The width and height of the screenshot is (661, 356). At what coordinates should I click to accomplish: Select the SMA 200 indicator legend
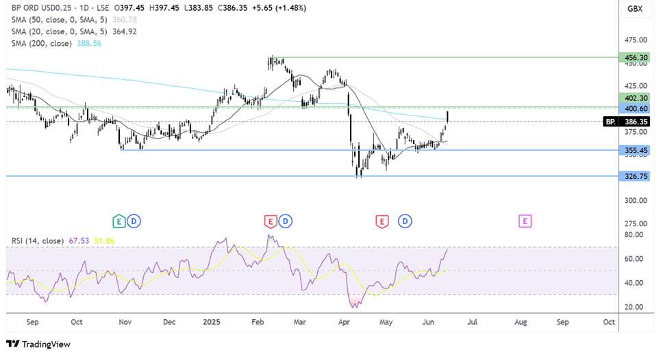(41, 43)
